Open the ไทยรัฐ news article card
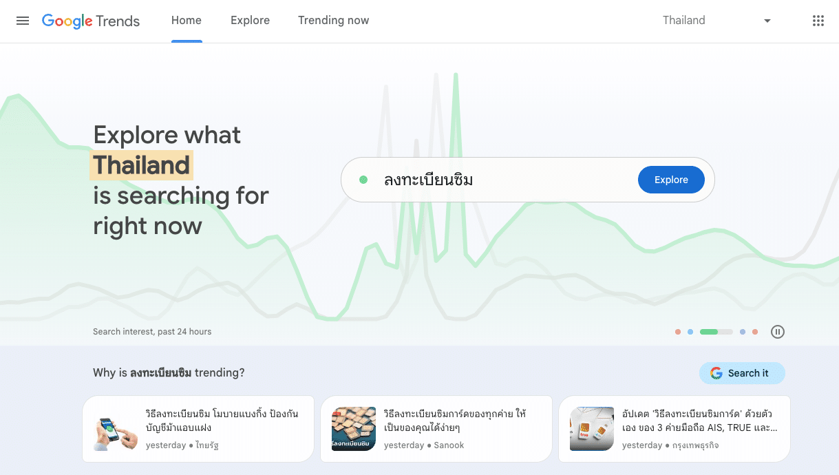Screen dimensions: 839x475 point(198,428)
